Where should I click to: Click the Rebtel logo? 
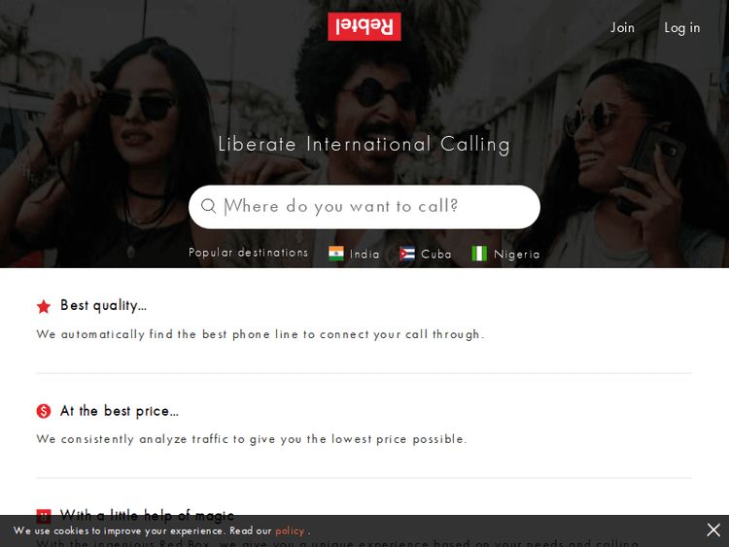tap(364, 26)
